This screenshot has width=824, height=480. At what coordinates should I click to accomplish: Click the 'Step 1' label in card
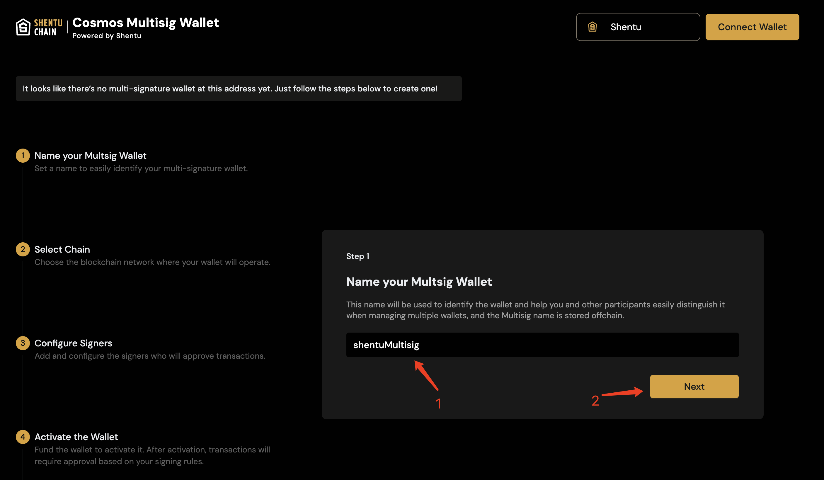point(357,256)
